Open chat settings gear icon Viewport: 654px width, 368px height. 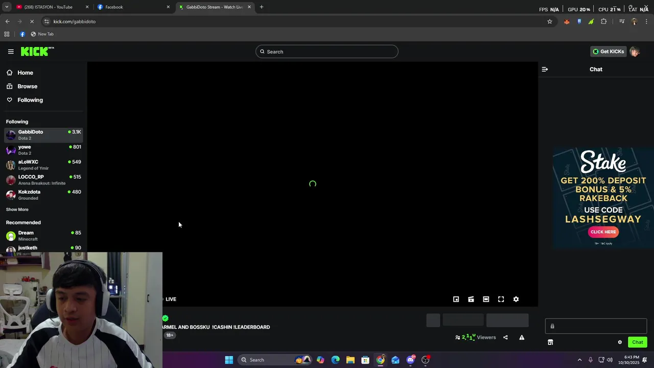tap(620, 342)
